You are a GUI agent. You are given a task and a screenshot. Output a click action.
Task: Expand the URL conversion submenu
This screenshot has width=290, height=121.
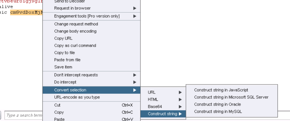point(164,92)
